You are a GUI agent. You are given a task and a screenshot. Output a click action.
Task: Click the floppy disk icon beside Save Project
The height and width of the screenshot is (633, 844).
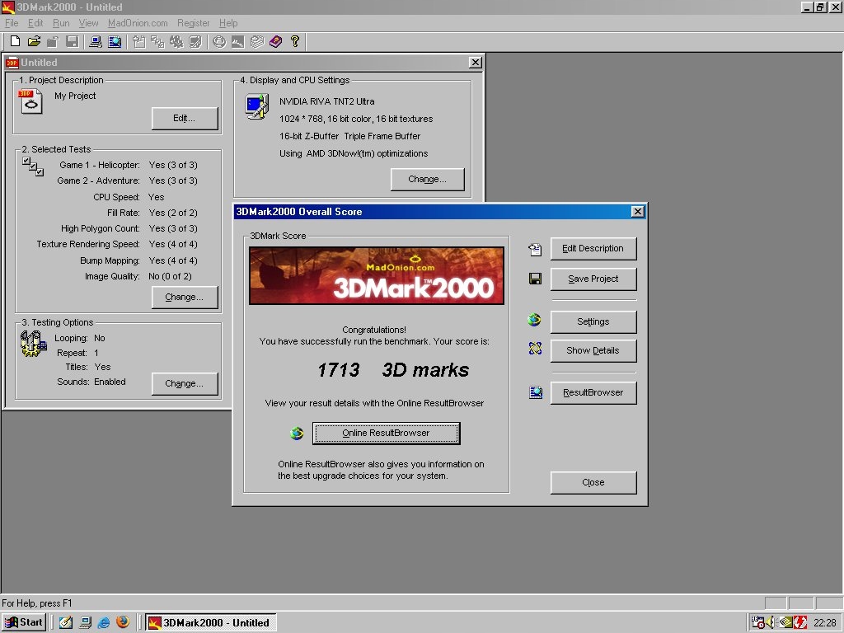click(535, 279)
